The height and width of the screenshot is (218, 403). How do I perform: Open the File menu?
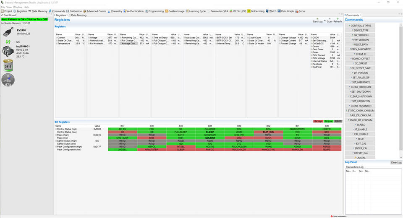tap(3, 7)
